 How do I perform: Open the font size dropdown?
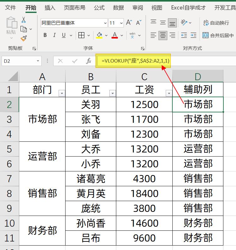[x=121, y=23]
